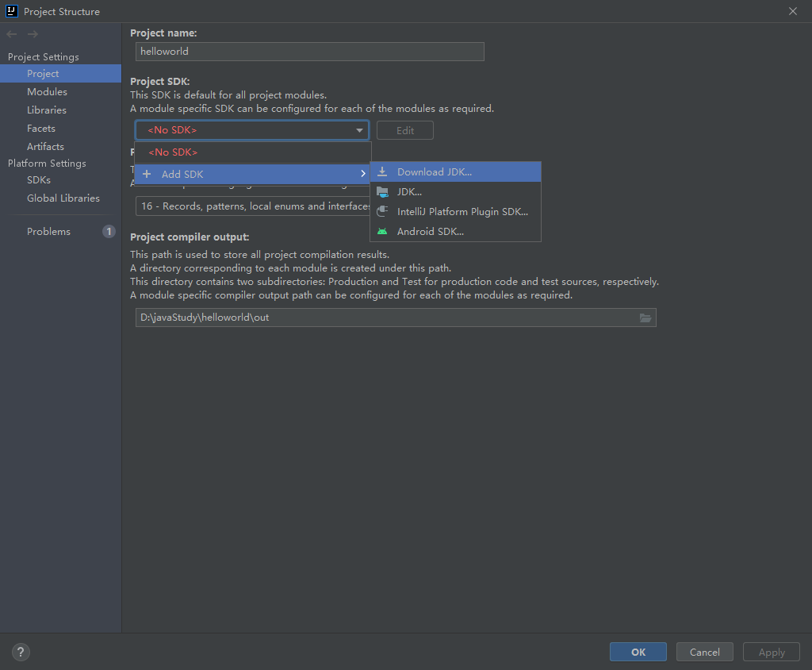Click the IntelliJ Platform Plugin SDK plug icon
This screenshot has height=670, width=812.
click(x=382, y=211)
